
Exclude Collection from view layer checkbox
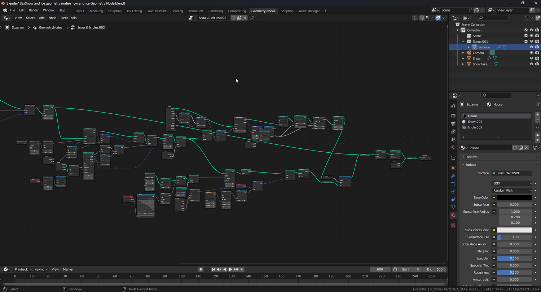tap(526, 30)
